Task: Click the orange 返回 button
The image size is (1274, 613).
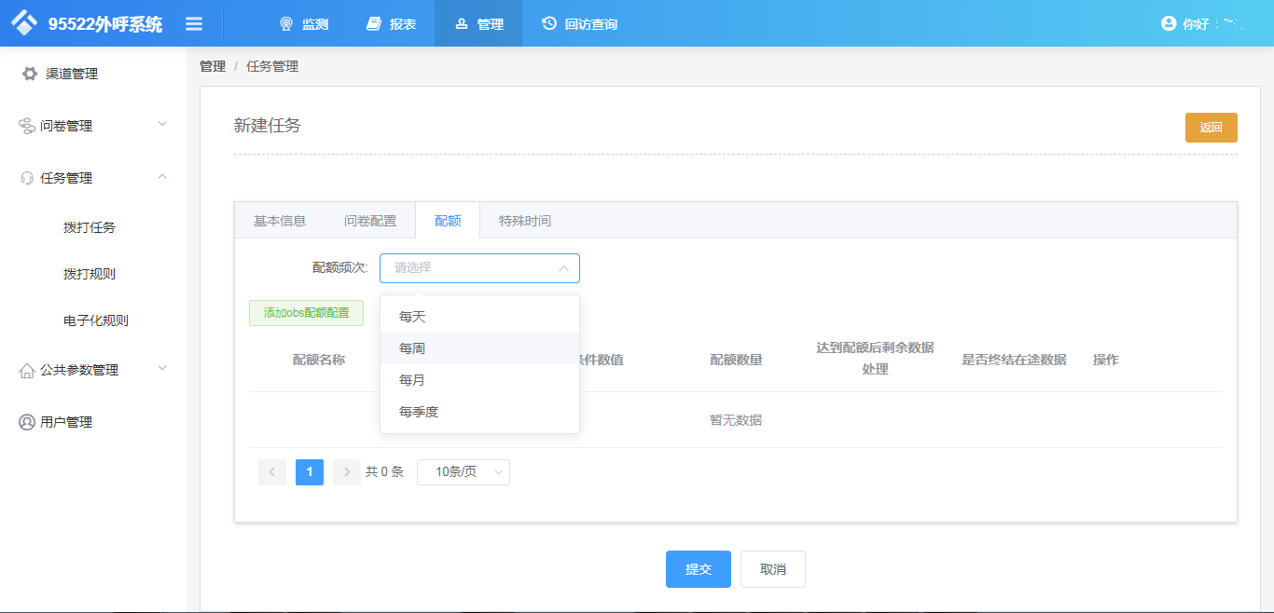Action: (1211, 128)
